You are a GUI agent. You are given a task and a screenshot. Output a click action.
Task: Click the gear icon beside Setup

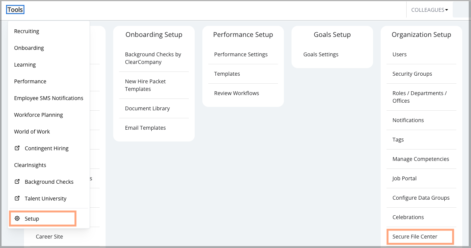[x=17, y=218]
